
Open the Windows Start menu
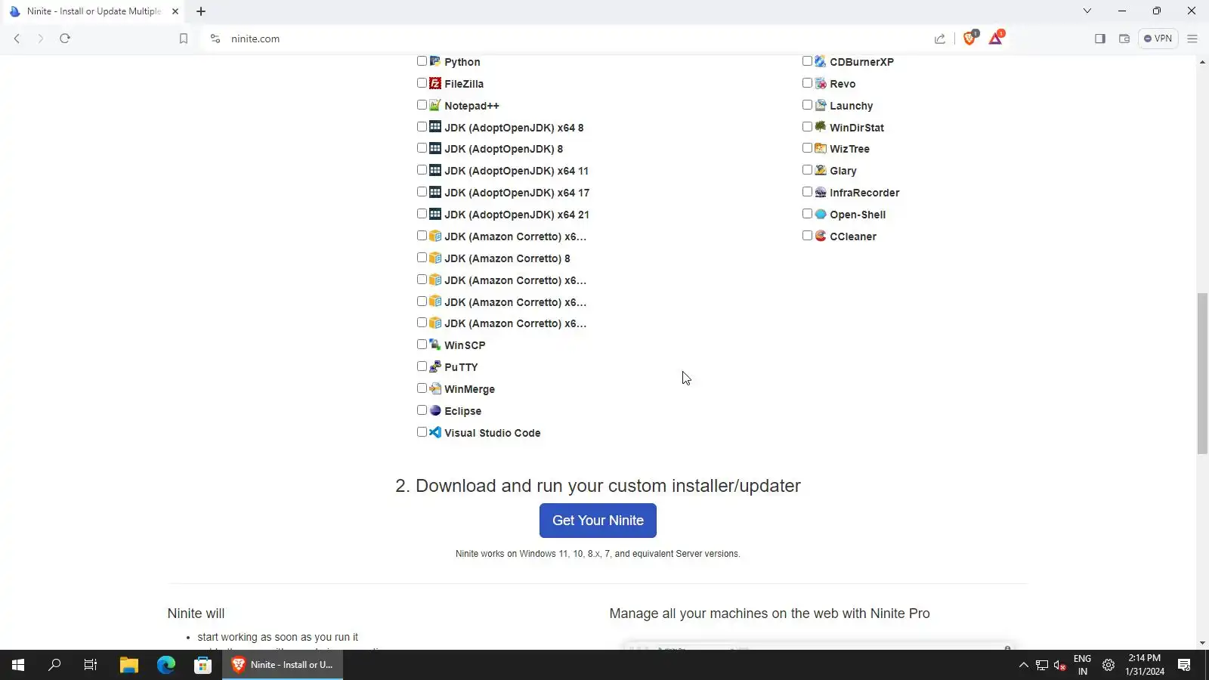18,665
